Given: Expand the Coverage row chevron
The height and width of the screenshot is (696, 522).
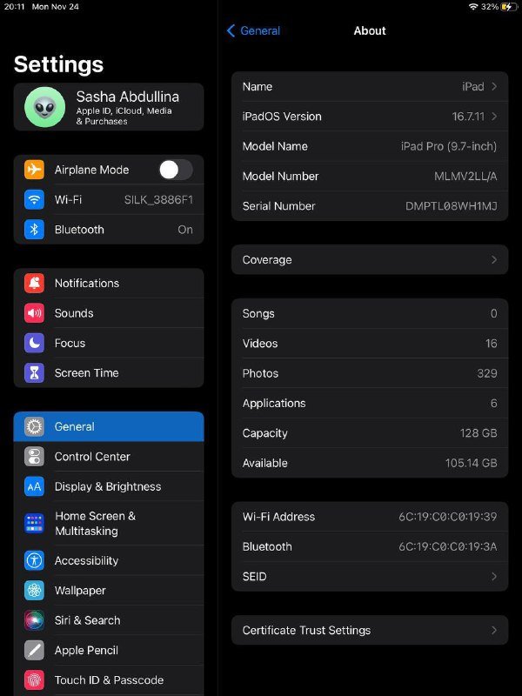Looking at the screenshot, I should [494, 259].
